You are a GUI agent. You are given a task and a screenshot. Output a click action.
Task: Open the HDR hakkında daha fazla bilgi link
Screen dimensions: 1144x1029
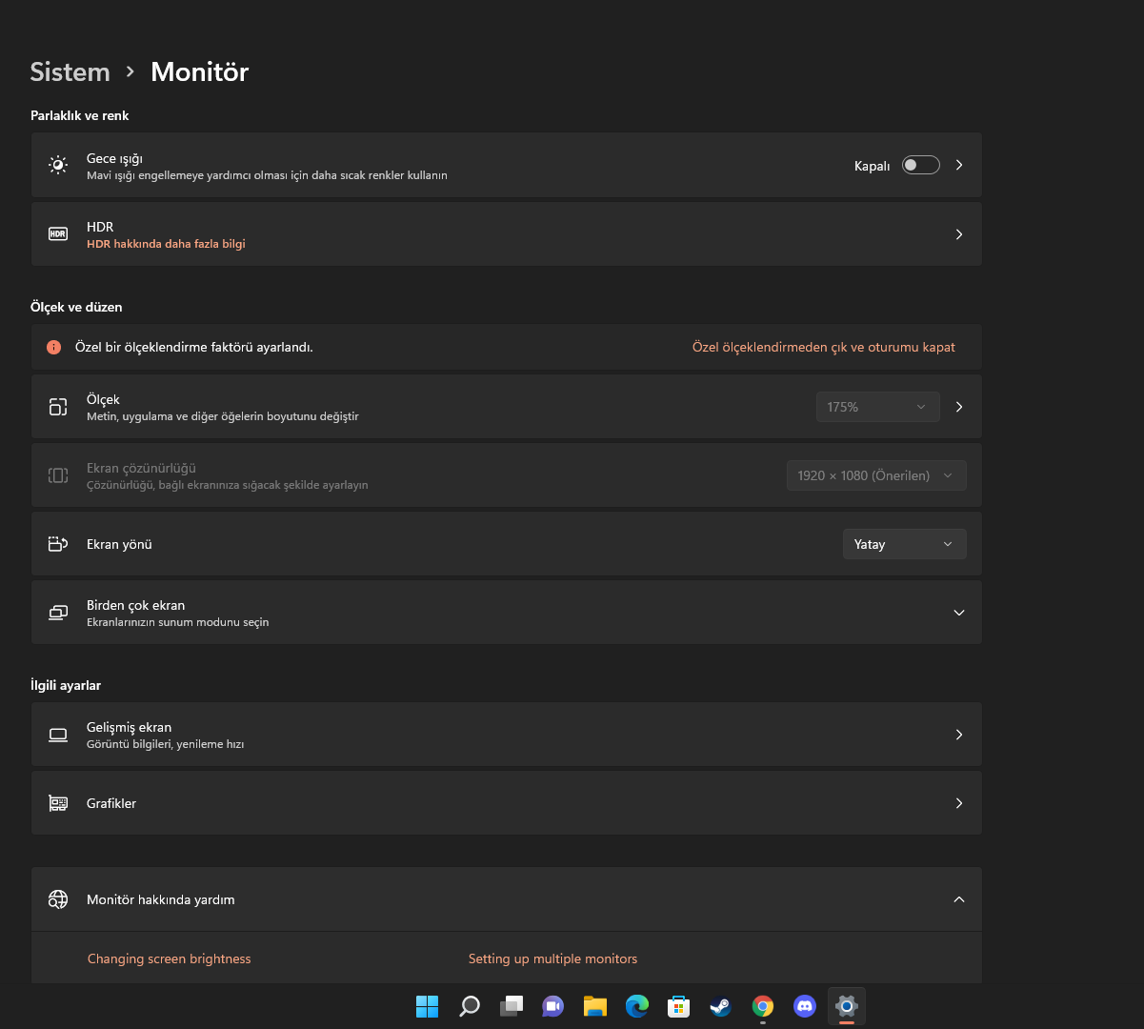click(x=166, y=244)
